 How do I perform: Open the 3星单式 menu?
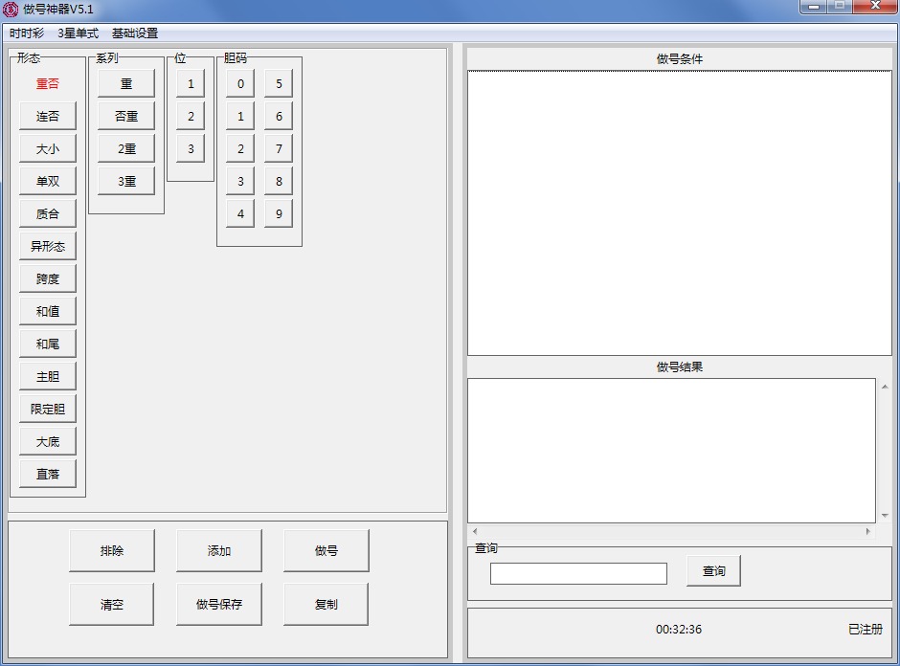tap(78, 33)
